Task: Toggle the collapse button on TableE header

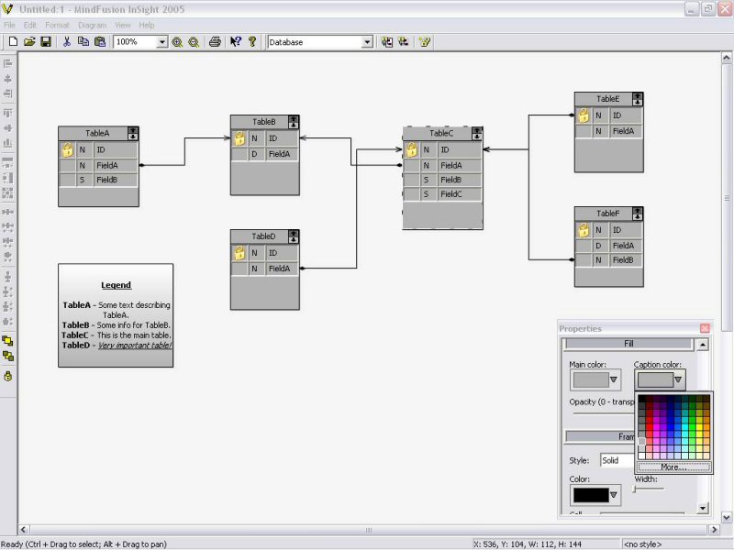Action: pos(638,99)
